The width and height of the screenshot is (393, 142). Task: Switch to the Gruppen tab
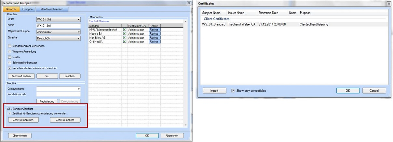[x=27, y=9]
